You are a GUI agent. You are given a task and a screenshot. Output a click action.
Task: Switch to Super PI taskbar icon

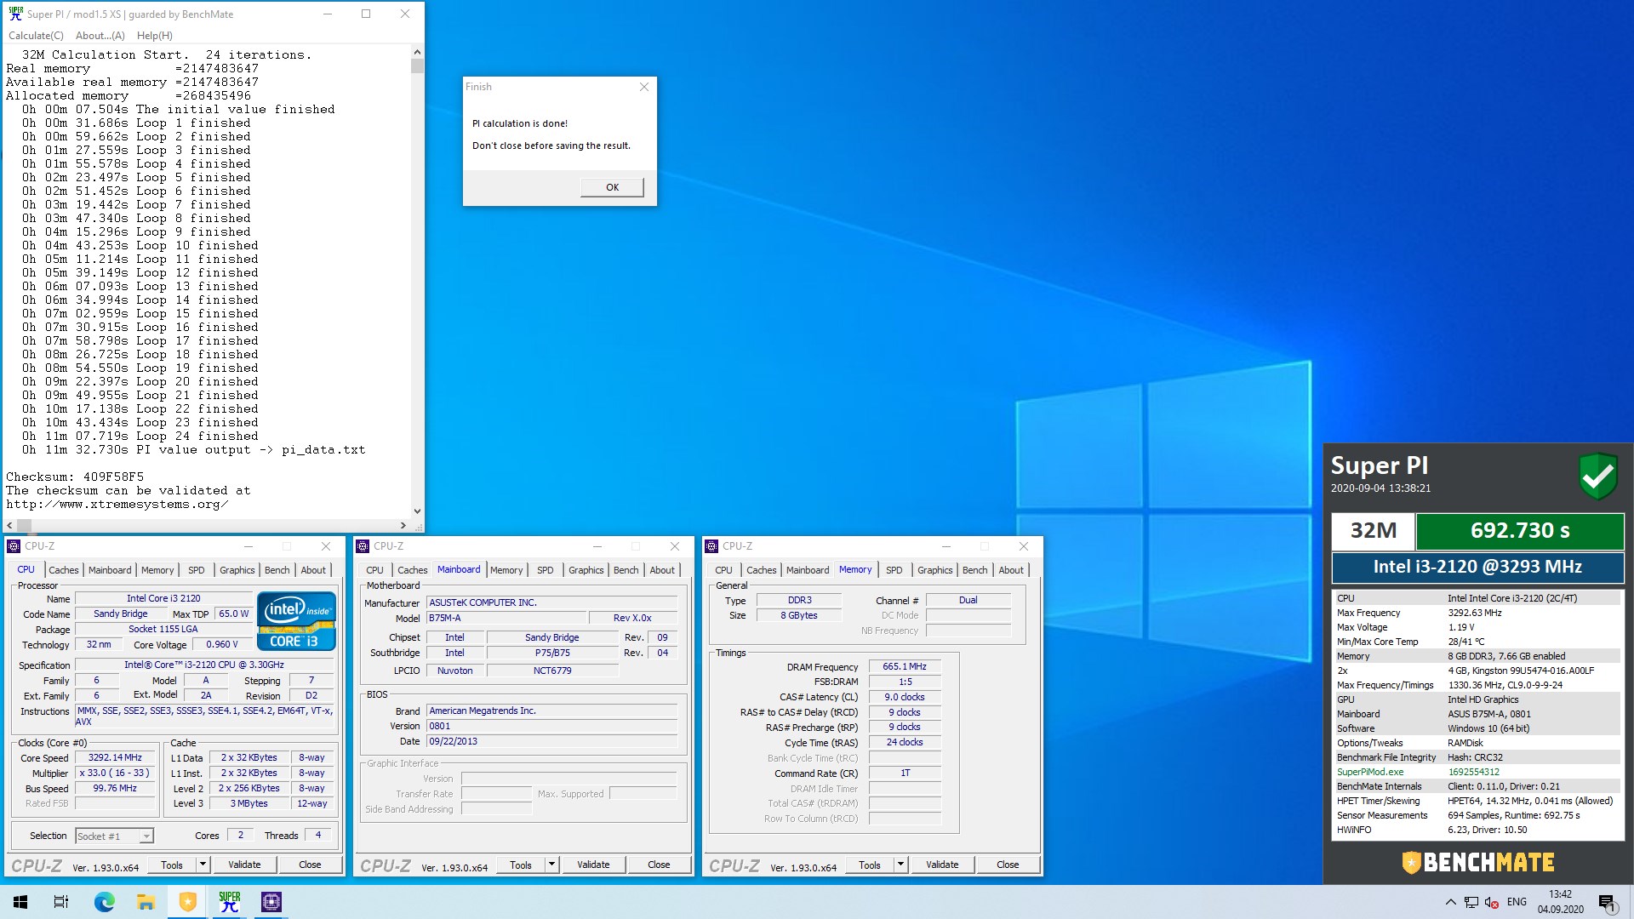(230, 902)
